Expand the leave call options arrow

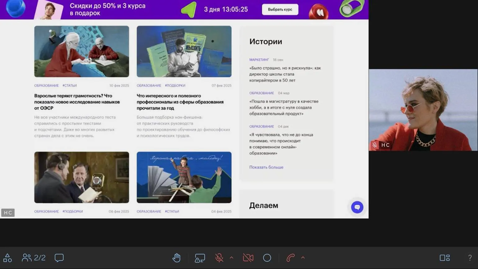tap(303, 258)
